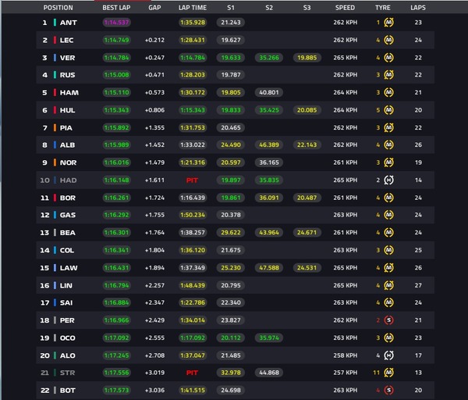The height and width of the screenshot is (400, 468).
Task: Click the medium tyre icon in ANT row
Action: pyautogui.click(x=388, y=23)
